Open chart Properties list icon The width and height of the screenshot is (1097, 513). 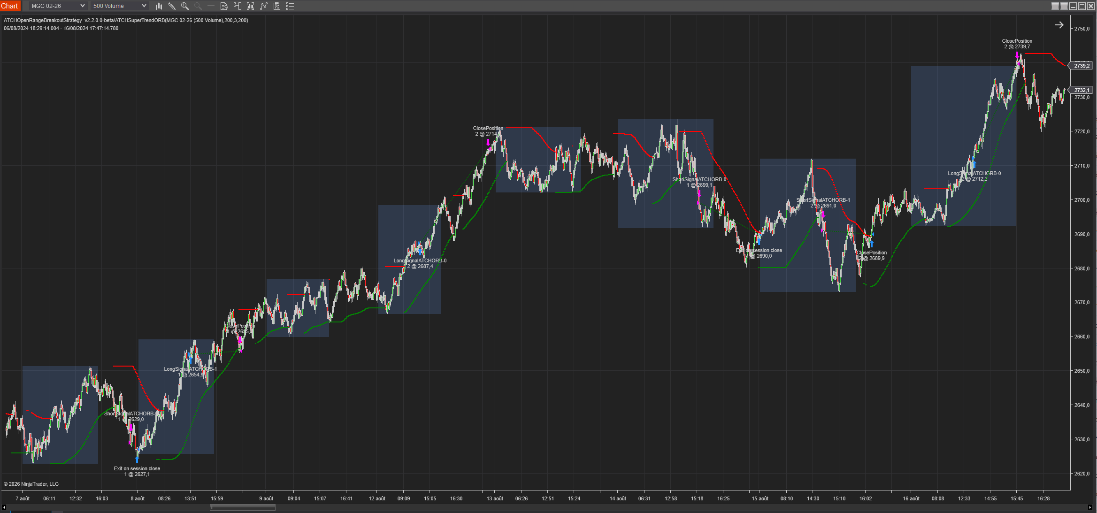290,6
